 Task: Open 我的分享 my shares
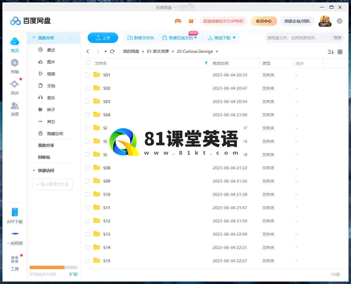46,145
